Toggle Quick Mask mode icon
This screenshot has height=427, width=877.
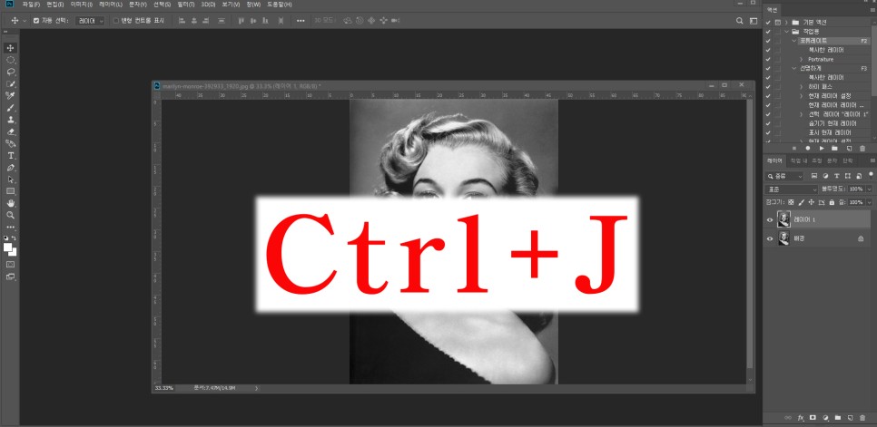(11, 264)
